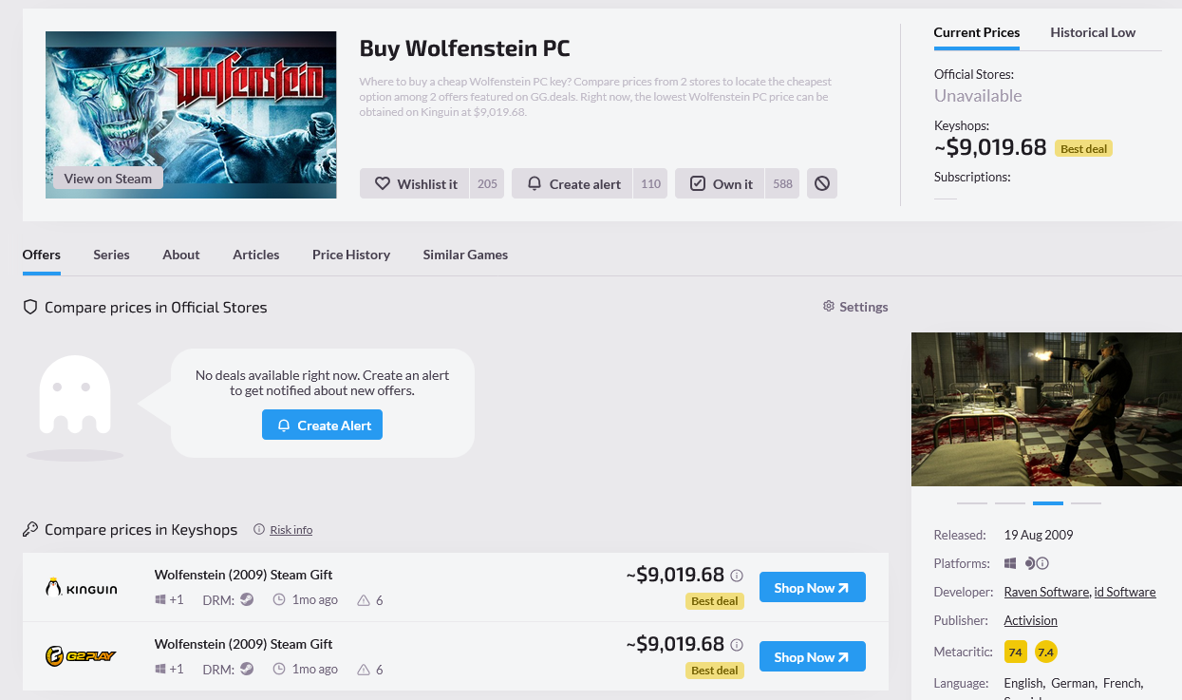
Task: Open the Activision publisher link
Action: tap(1031, 620)
